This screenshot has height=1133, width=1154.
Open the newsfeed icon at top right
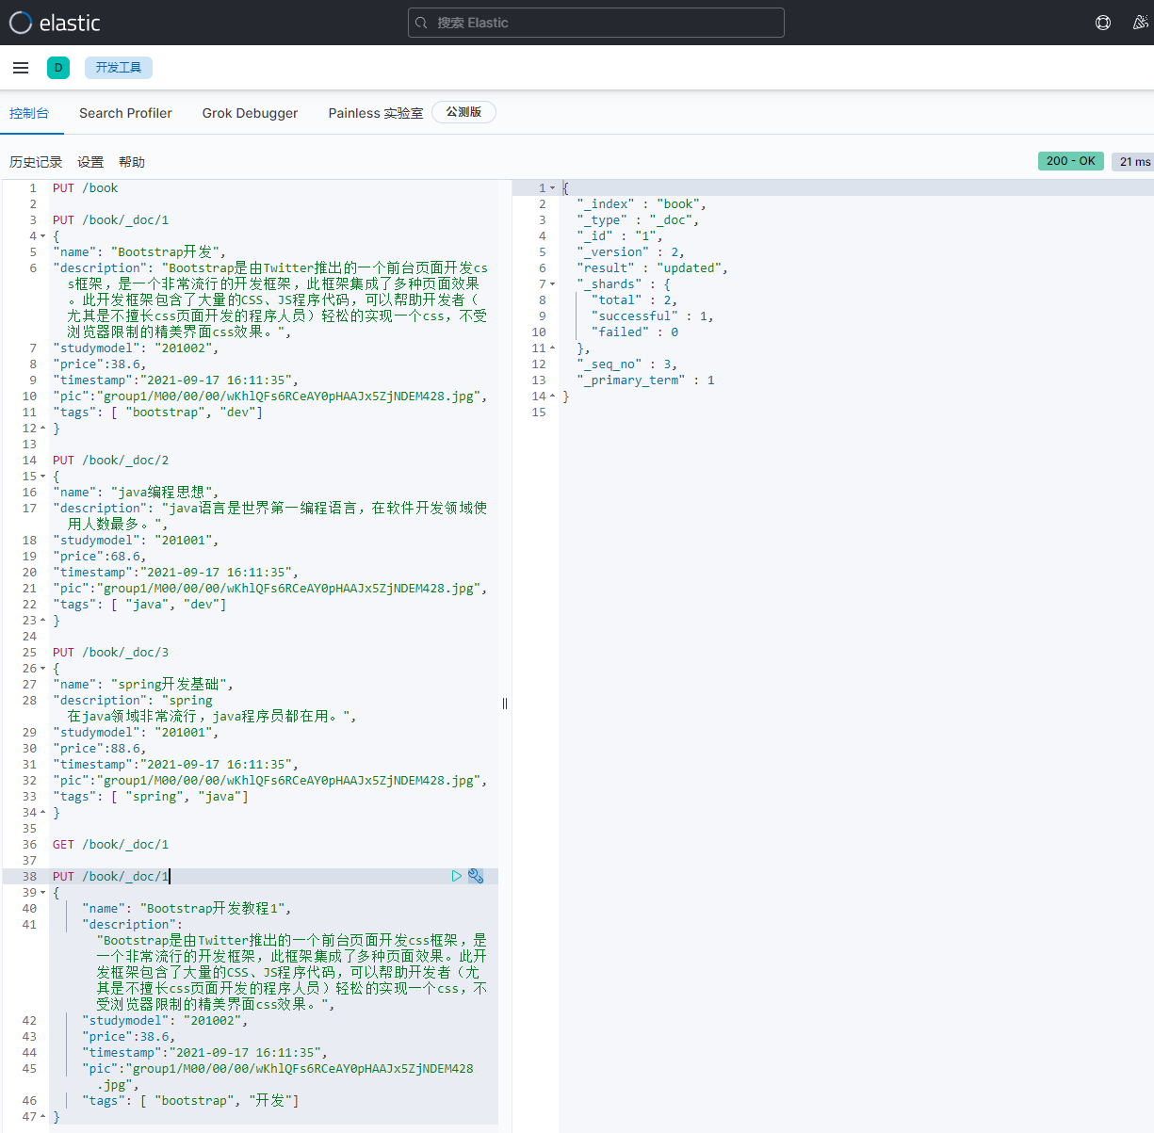coord(1140,23)
